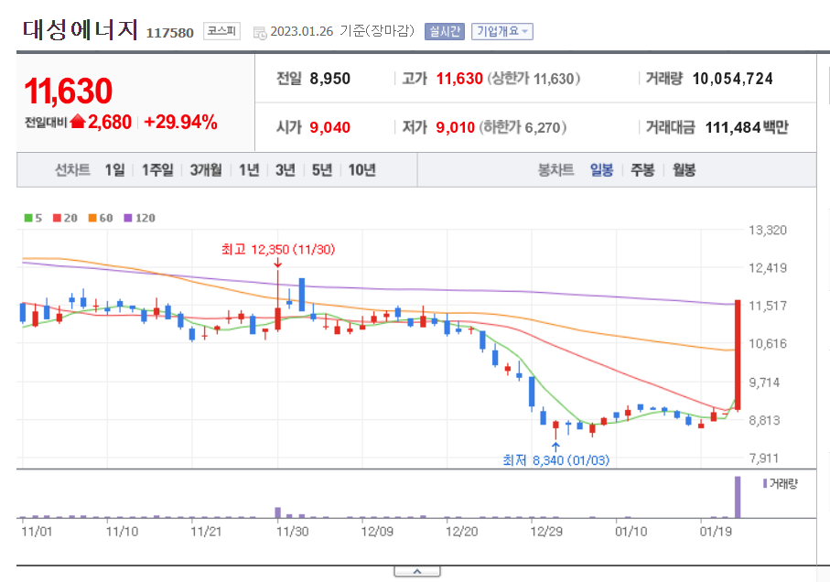Image resolution: width=830 pixels, height=582 pixels.
Task: Switch to 월봉 monthly candle chart
Action: point(684,170)
